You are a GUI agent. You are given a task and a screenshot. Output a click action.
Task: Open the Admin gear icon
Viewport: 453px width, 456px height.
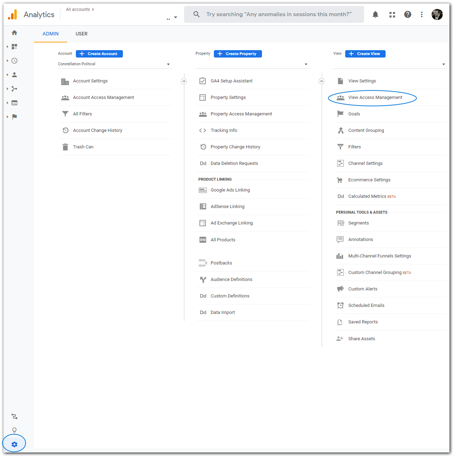[14, 444]
